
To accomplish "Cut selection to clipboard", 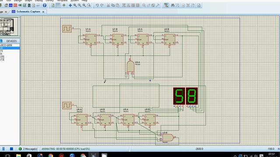I will [x=108, y=5].
